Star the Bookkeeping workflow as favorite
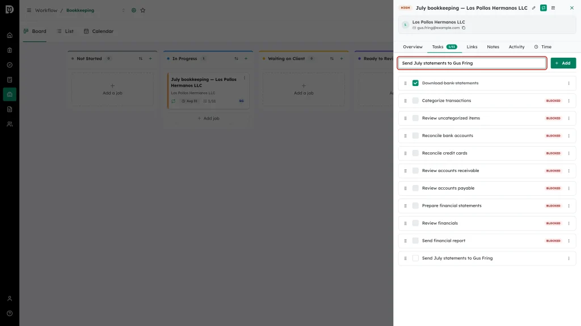This screenshot has height=326, width=581. pos(142,10)
